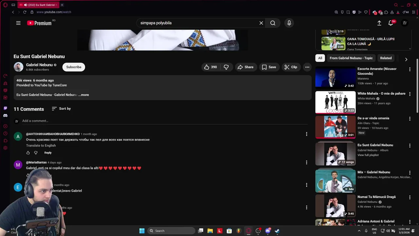419x236 pixels.
Task: Translate the Russian comment to English
Action: pyautogui.click(x=41, y=146)
